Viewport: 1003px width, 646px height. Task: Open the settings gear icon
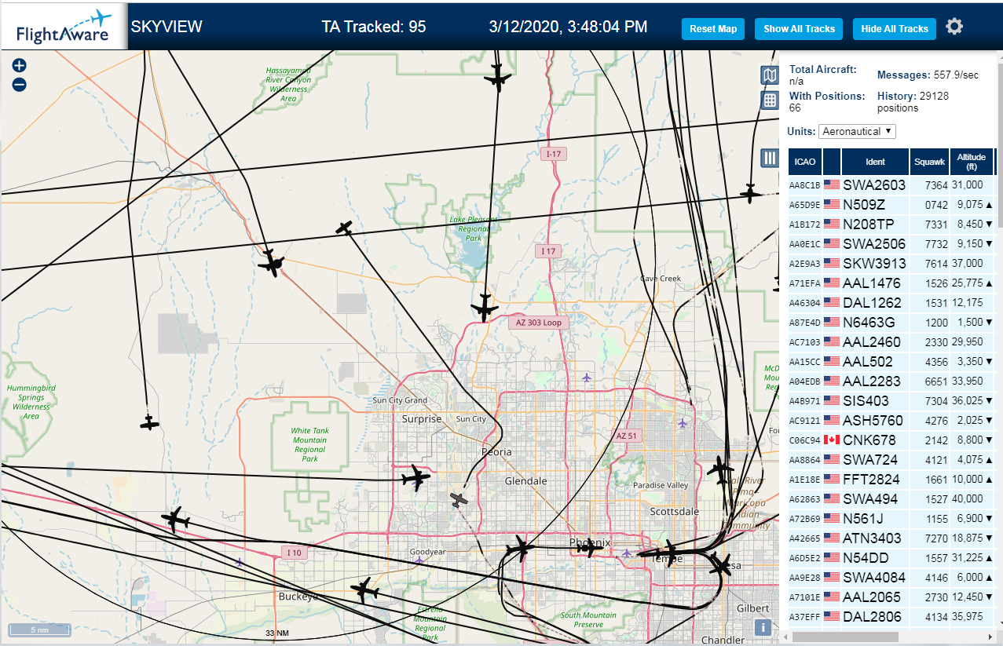coord(954,27)
